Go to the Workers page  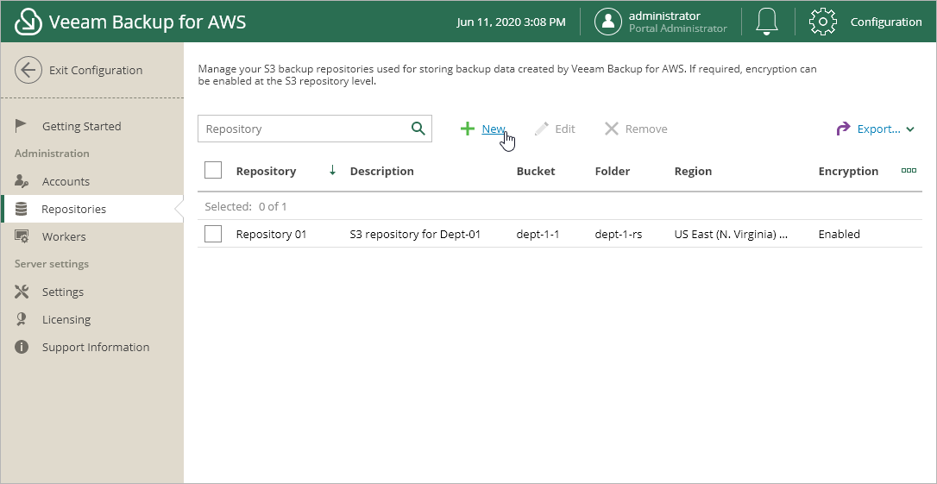click(64, 236)
